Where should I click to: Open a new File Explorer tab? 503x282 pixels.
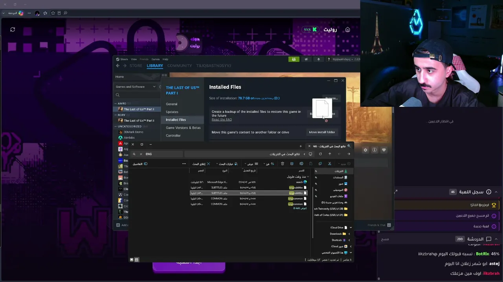tap(301, 146)
